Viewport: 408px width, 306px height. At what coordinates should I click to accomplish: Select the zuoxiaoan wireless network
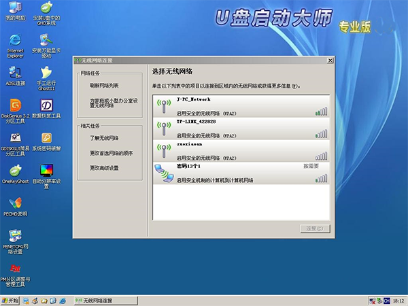coord(239,150)
